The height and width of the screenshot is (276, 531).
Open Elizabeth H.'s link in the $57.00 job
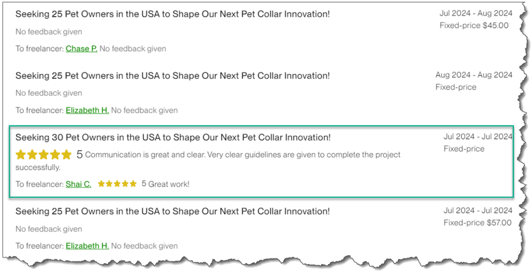87,246
